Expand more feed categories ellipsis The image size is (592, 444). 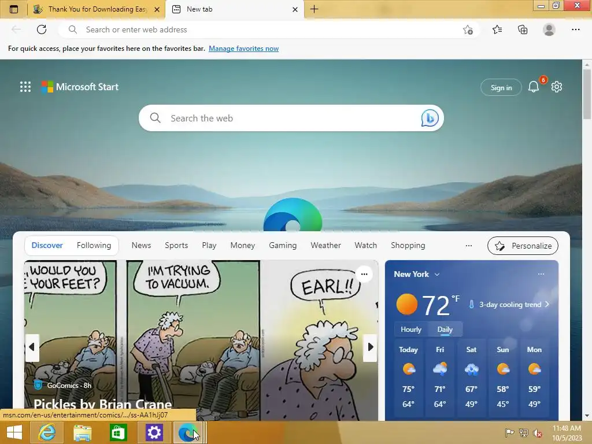tap(468, 245)
